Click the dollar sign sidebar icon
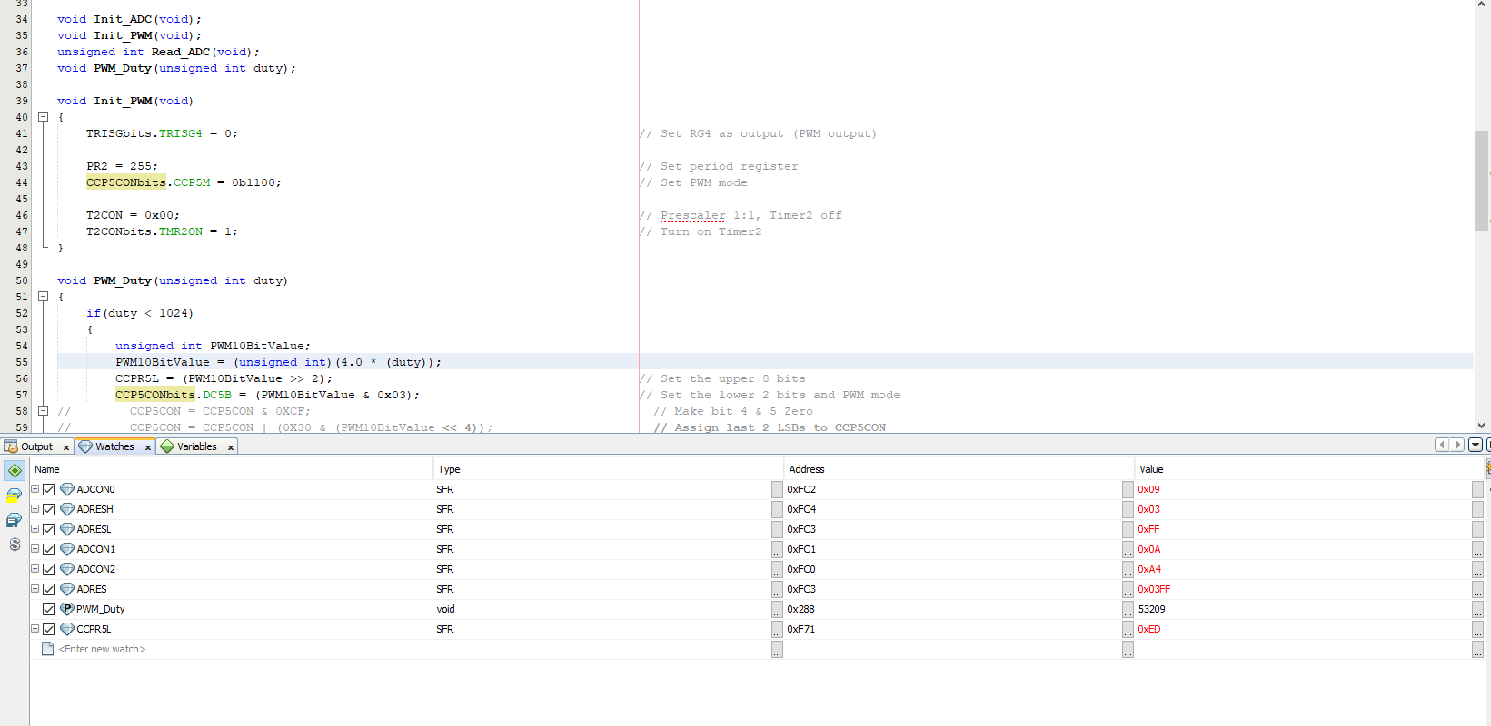This screenshot has width=1491, height=726. tap(15, 544)
